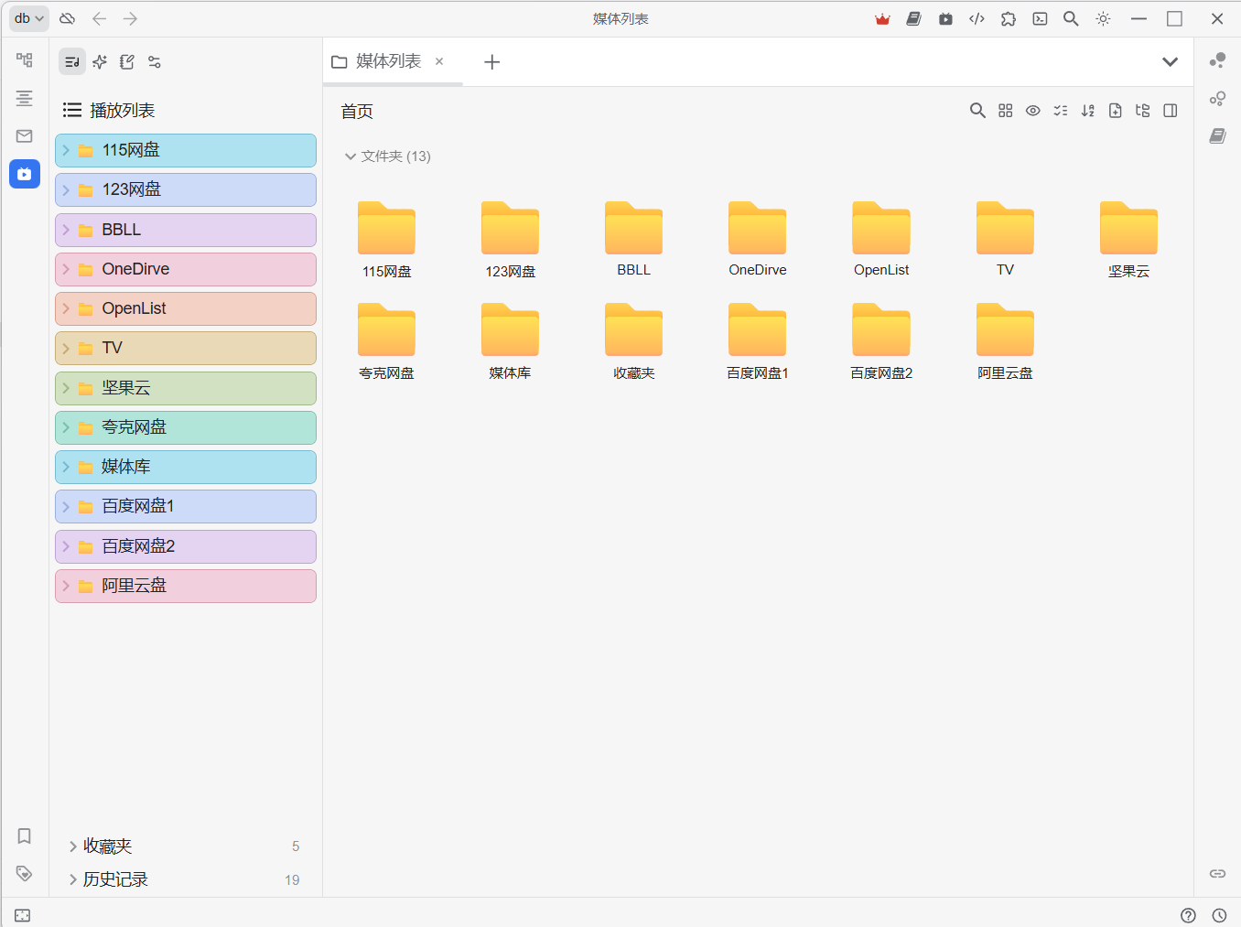This screenshot has width=1241, height=927.
Task: Click the filter settings icon in panel toolbar
Action: 154,61
